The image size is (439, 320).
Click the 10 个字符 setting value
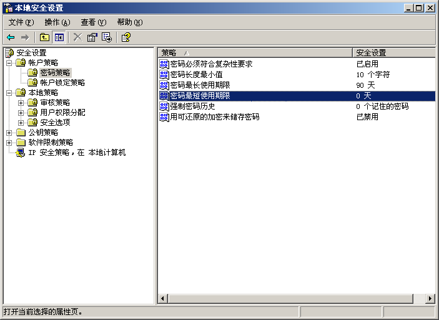point(373,75)
